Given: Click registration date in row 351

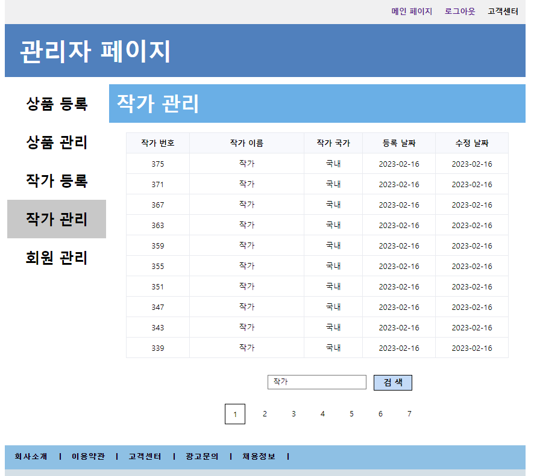Looking at the screenshot, I should coord(399,286).
